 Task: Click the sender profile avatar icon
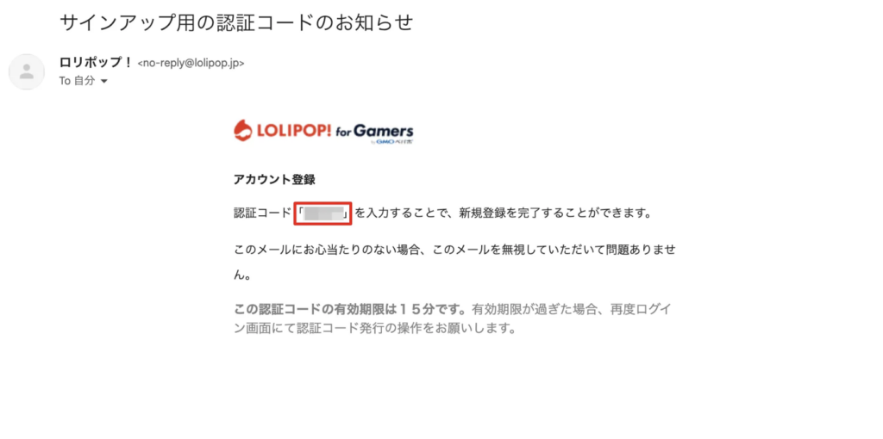tap(27, 71)
